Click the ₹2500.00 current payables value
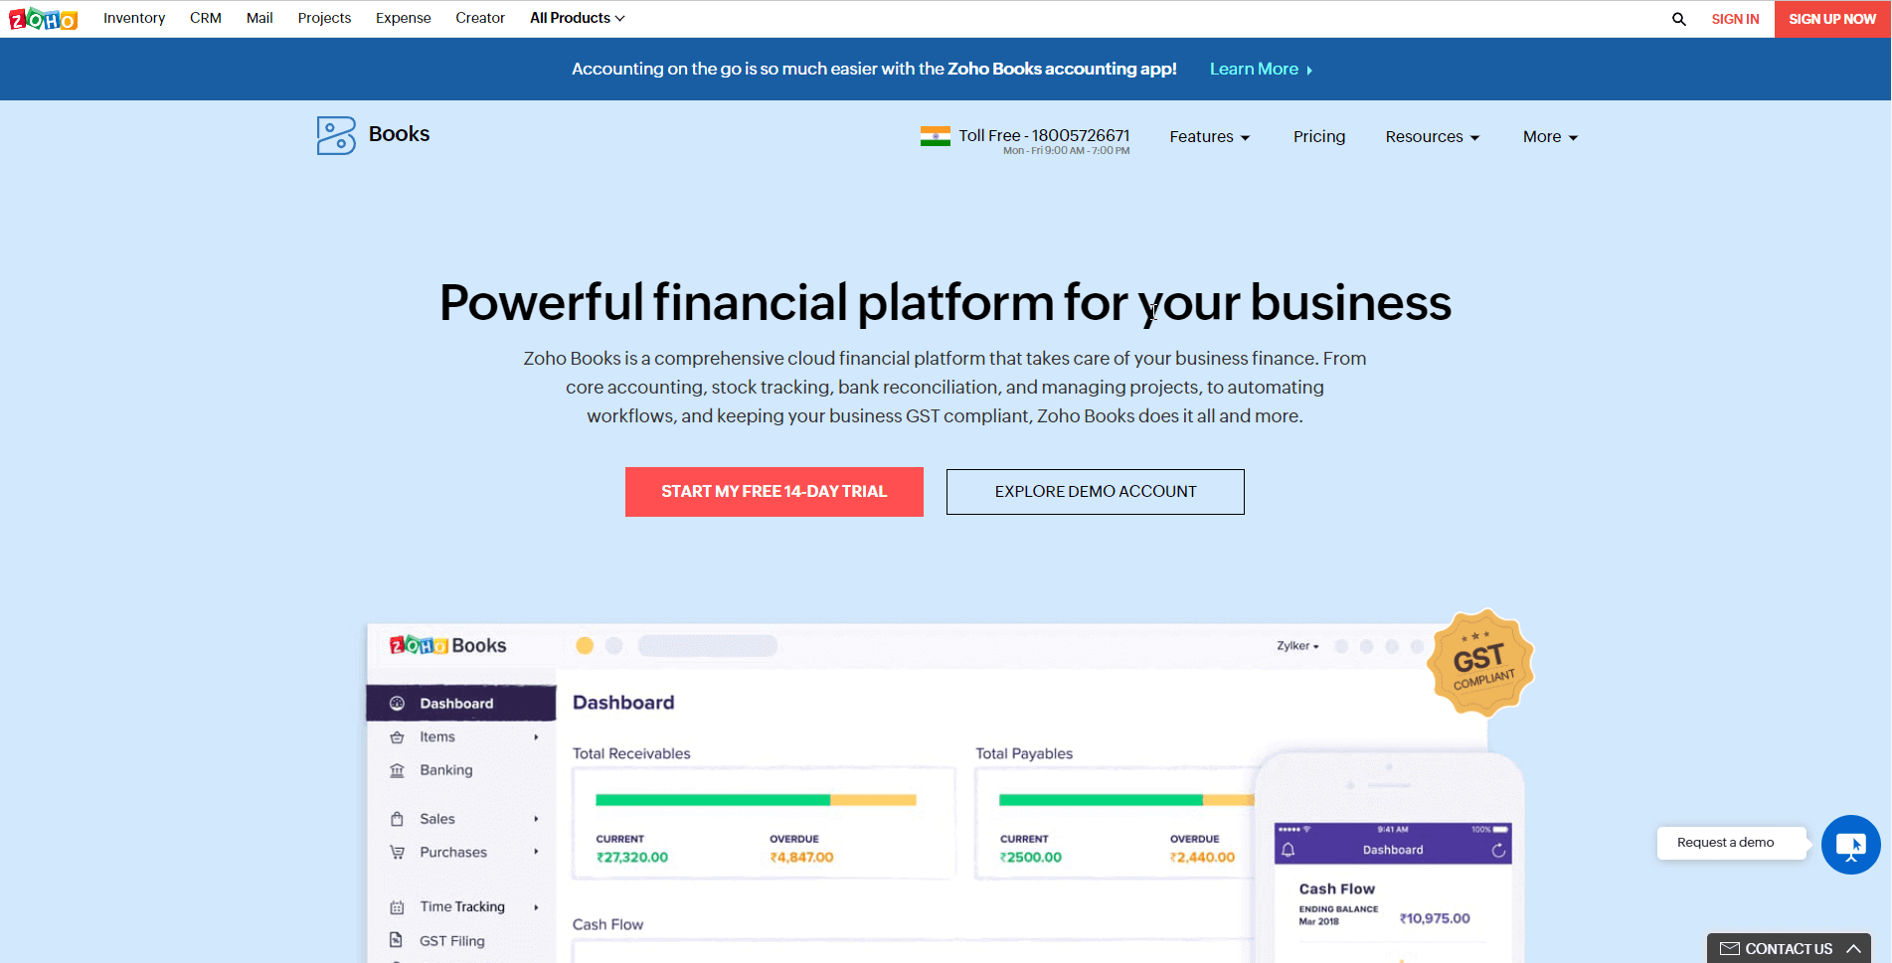Screen dimensions: 1892x963 click(x=1031, y=858)
